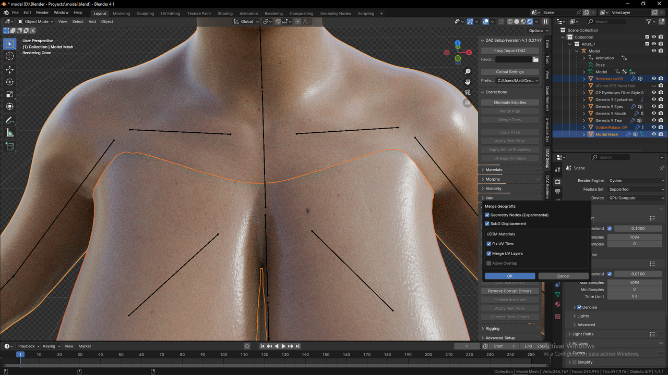Toggle the camera view icon
Image resolution: width=668 pixels, height=375 pixels.
(x=468, y=93)
